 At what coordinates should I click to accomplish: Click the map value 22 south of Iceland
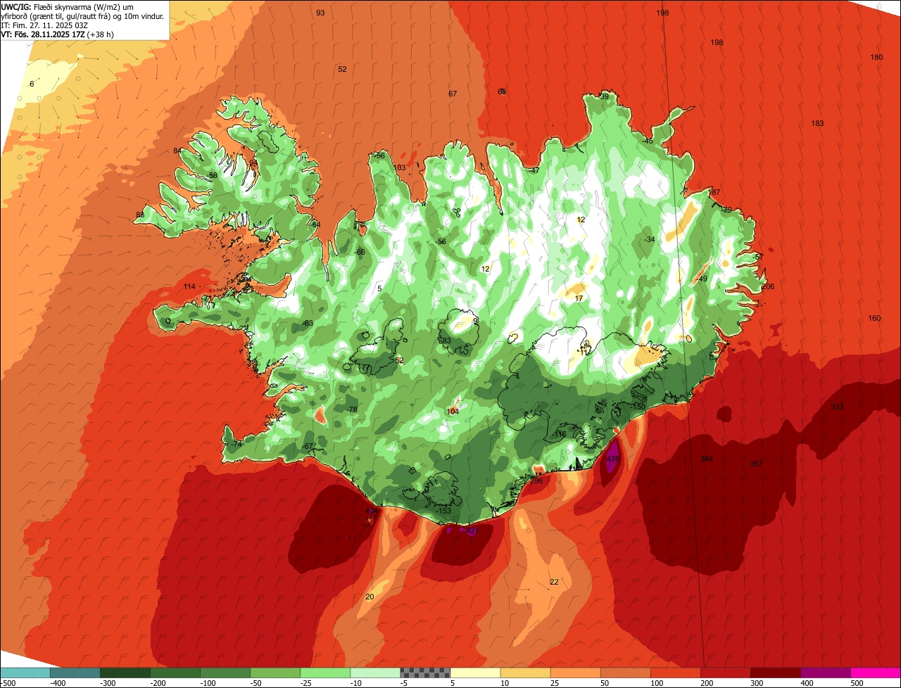coord(554,582)
